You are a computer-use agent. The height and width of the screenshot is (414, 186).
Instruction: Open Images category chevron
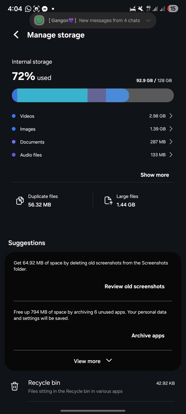pos(171,129)
